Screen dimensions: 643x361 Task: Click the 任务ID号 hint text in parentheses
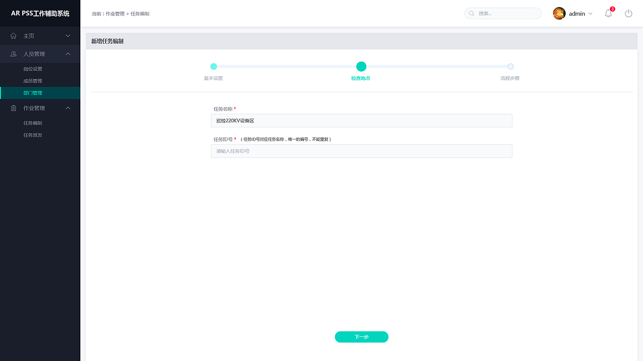coord(285,139)
